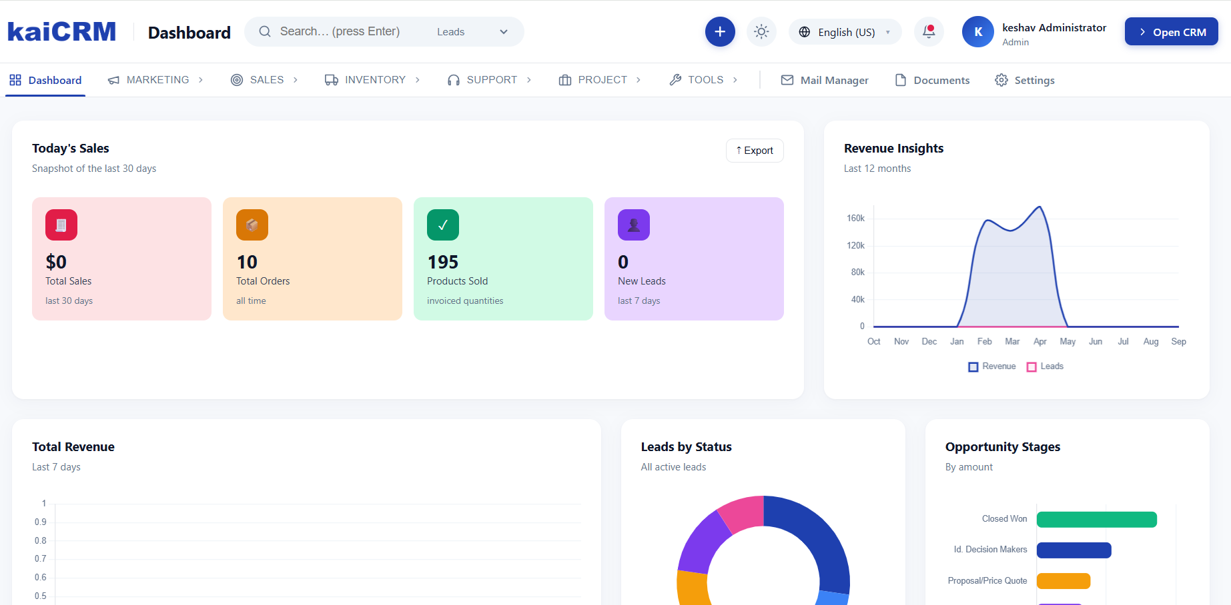Click the 'Snapshot of the last 30 days' text
Viewport: 1231px width, 605px height.
pyautogui.click(x=94, y=169)
